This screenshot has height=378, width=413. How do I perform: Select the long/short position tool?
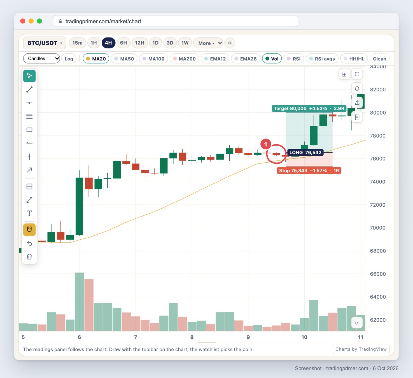point(29,186)
